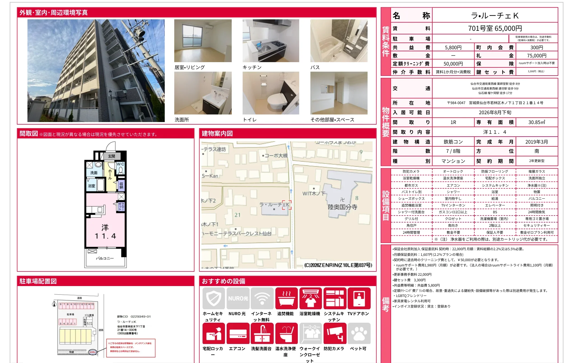Click the 洋 11.4 room on floor plan
The width and height of the screenshot is (576, 363).
[x=105, y=232]
